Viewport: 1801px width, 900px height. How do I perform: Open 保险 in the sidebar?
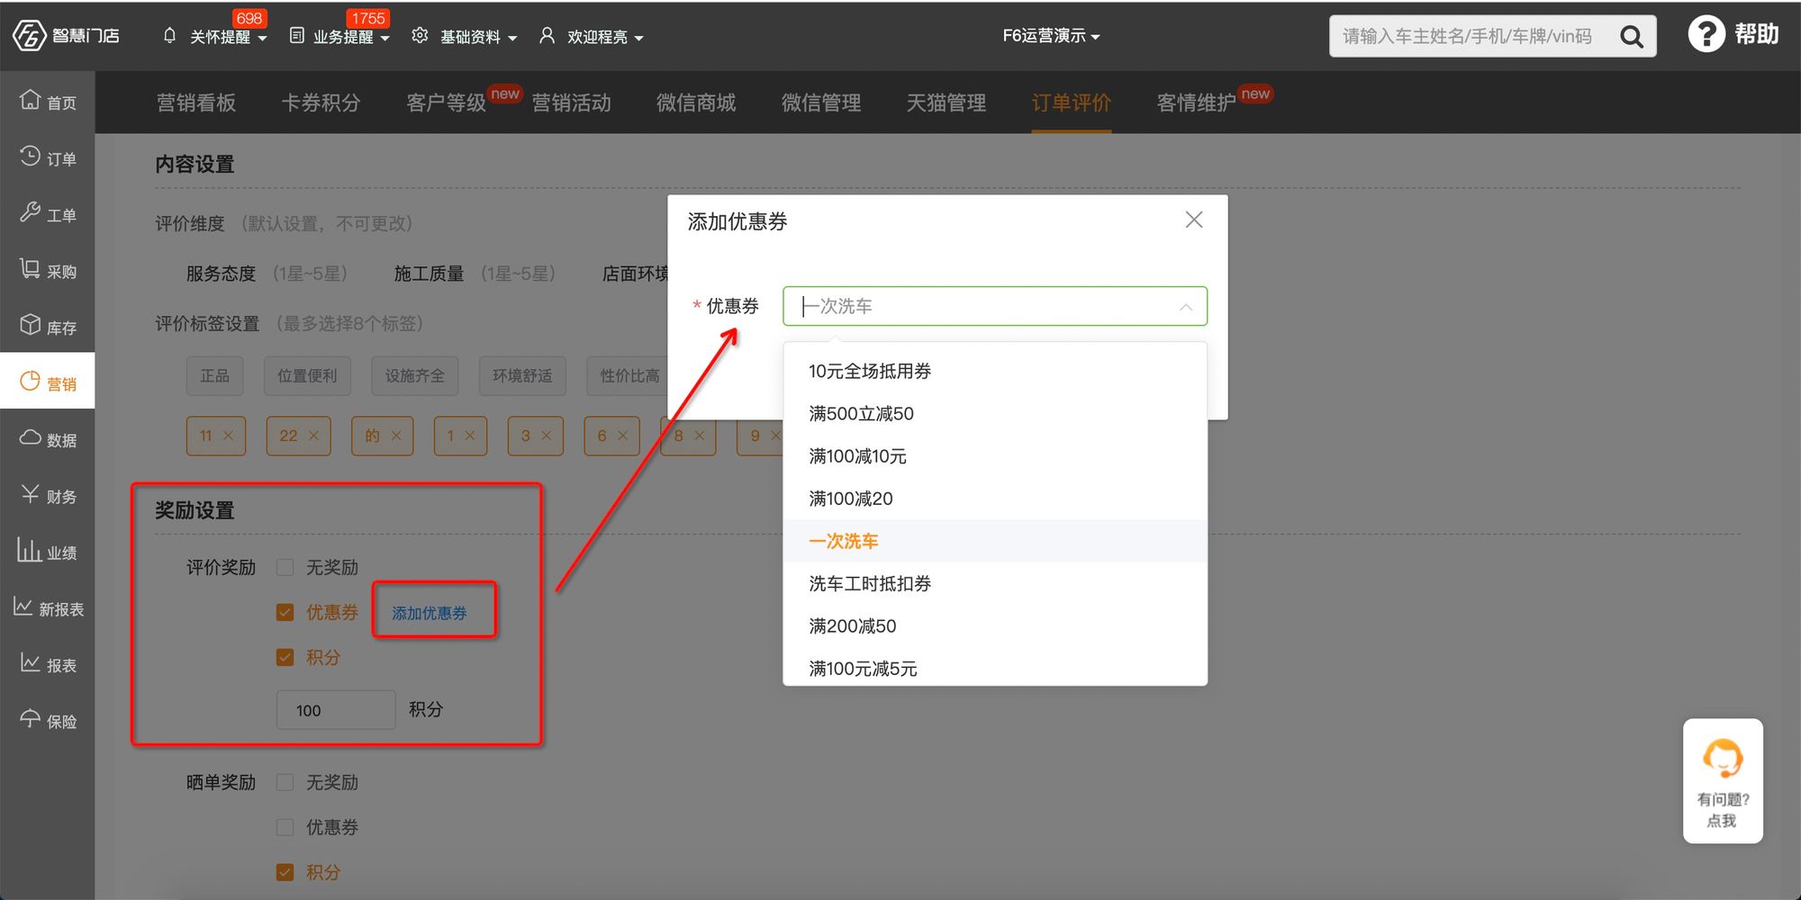coord(48,721)
